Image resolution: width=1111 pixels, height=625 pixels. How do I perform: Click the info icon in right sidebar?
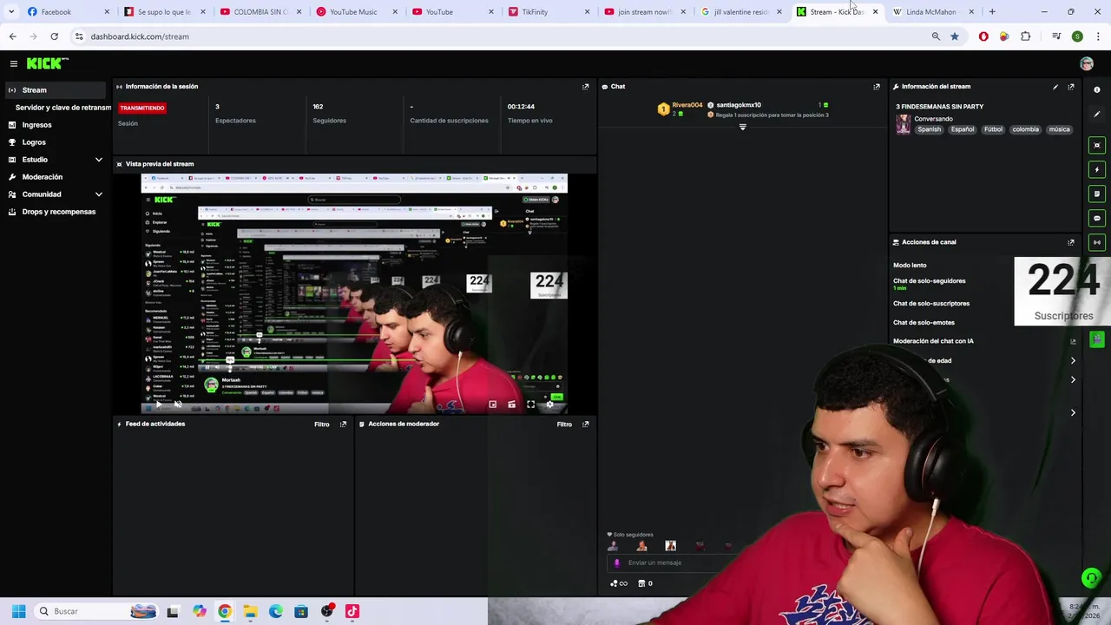click(x=1097, y=89)
